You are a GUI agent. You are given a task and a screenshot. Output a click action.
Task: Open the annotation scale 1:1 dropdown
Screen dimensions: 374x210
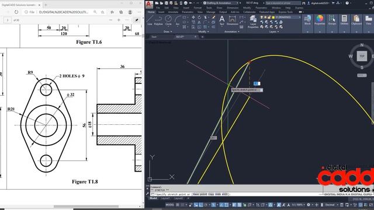click(298, 205)
